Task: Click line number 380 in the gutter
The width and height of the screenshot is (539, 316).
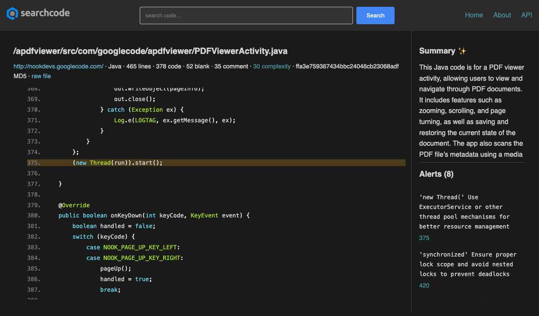Action: [34, 216]
